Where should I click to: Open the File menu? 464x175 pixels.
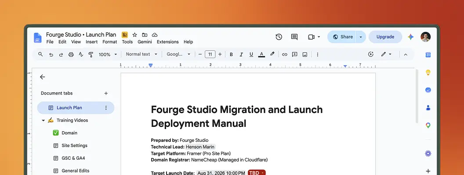[50, 42]
